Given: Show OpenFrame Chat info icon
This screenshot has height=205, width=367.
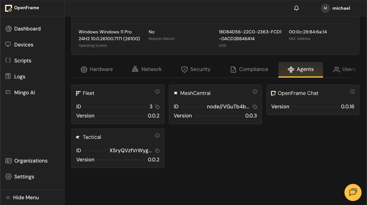Looking at the screenshot, I should pyautogui.click(x=352, y=92).
